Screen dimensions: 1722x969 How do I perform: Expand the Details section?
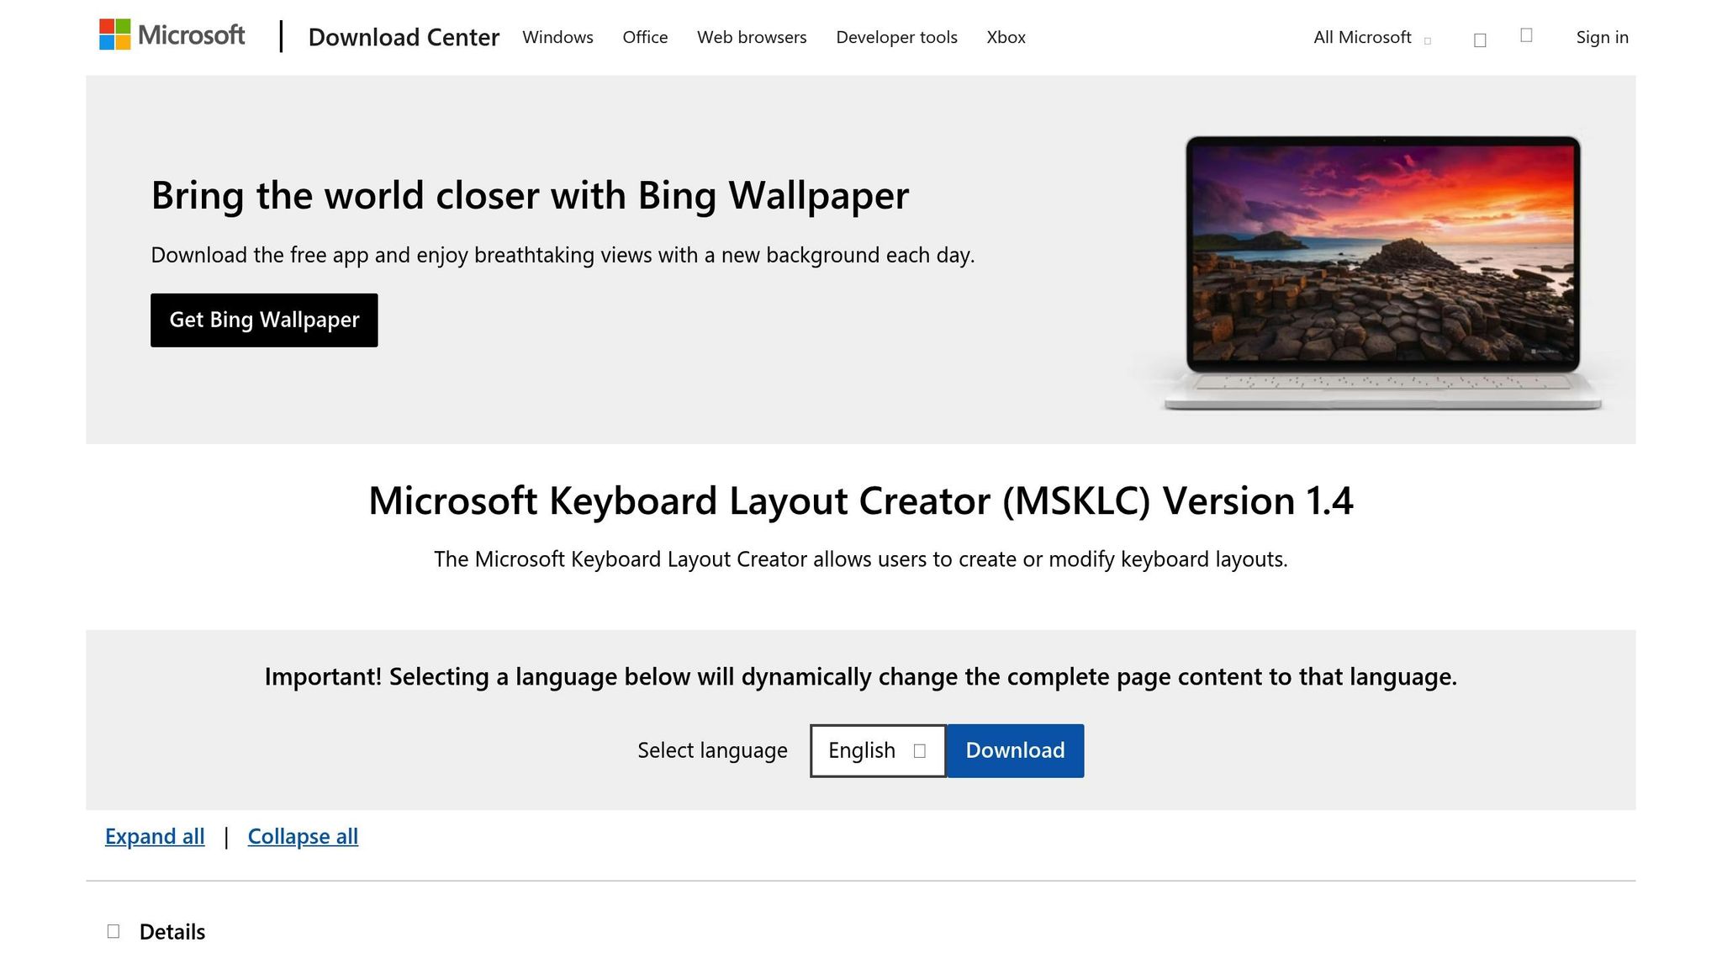pyautogui.click(x=172, y=931)
